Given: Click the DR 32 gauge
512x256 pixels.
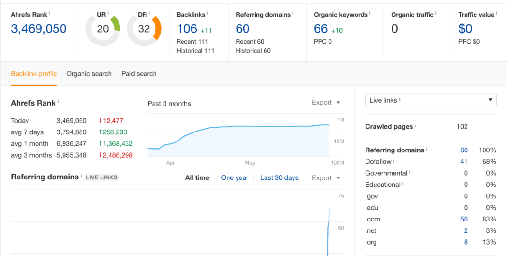Looking at the screenshot, I should coord(144,29).
